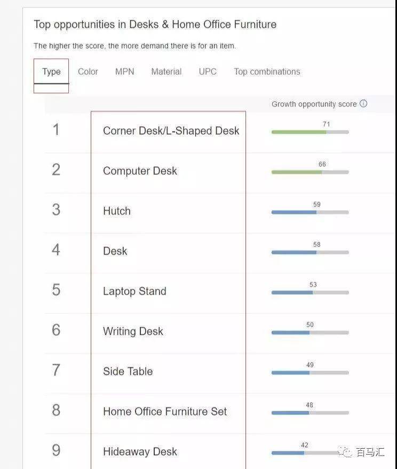The height and width of the screenshot is (469, 397).
Task: Switch to the Type tab
Action: (x=51, y=72)
